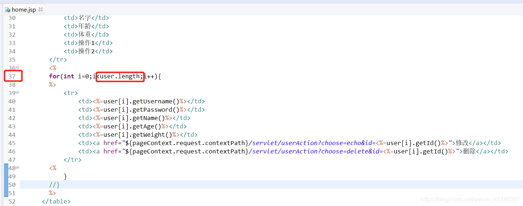Collapse the fold marker at line 36

[17, 67]
